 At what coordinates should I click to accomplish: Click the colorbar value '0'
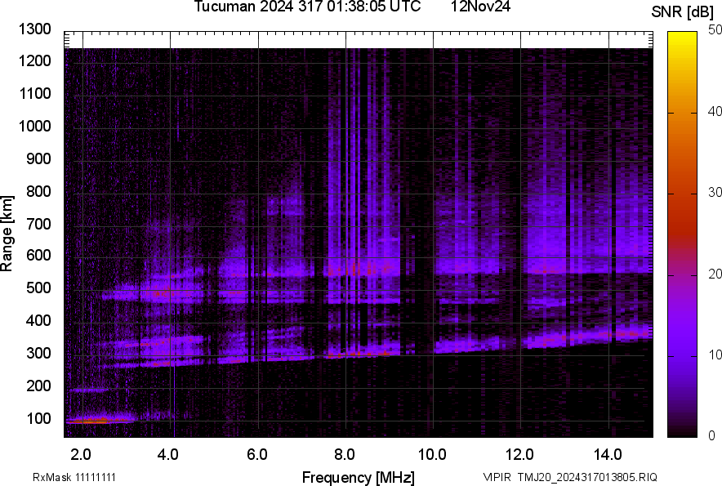[712, 435]
